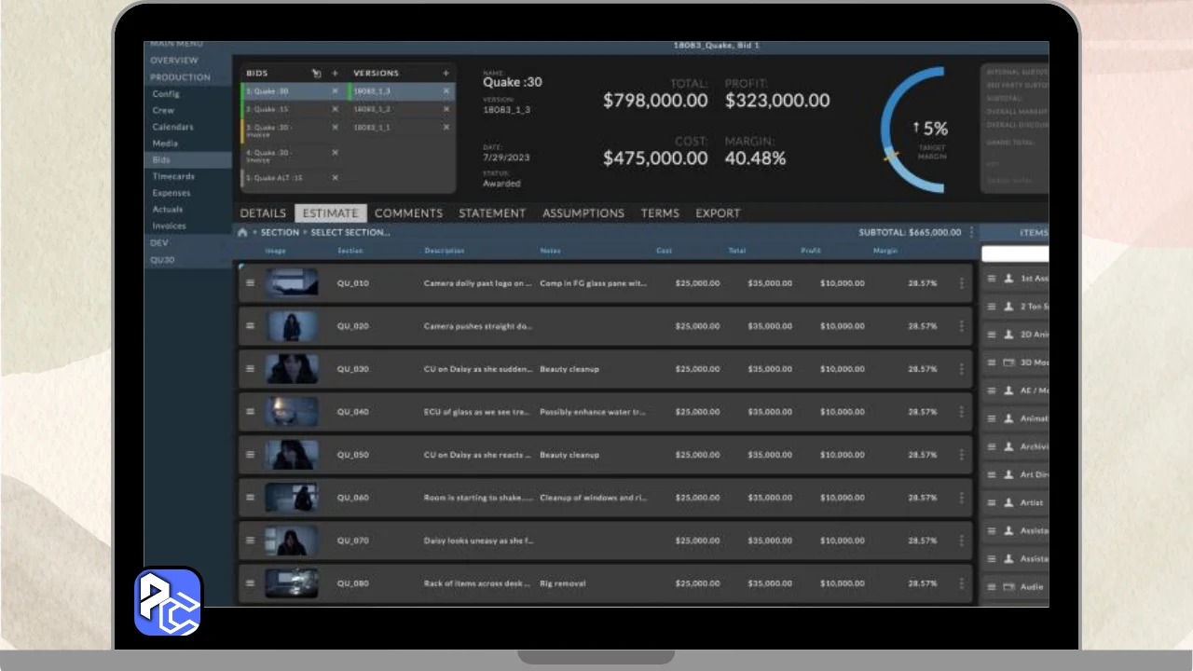Click the person icon beside the Artist item
The width and height of the screenshot is (1193, 671).
click(x=1008, y=503)
